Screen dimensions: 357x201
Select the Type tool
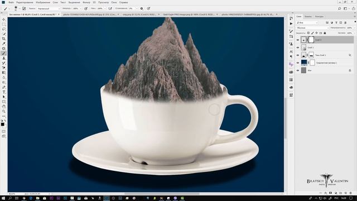tap(4, 92)
